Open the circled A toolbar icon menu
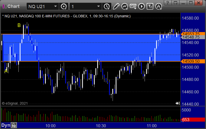Screen dimensions: 206x129 159,6
